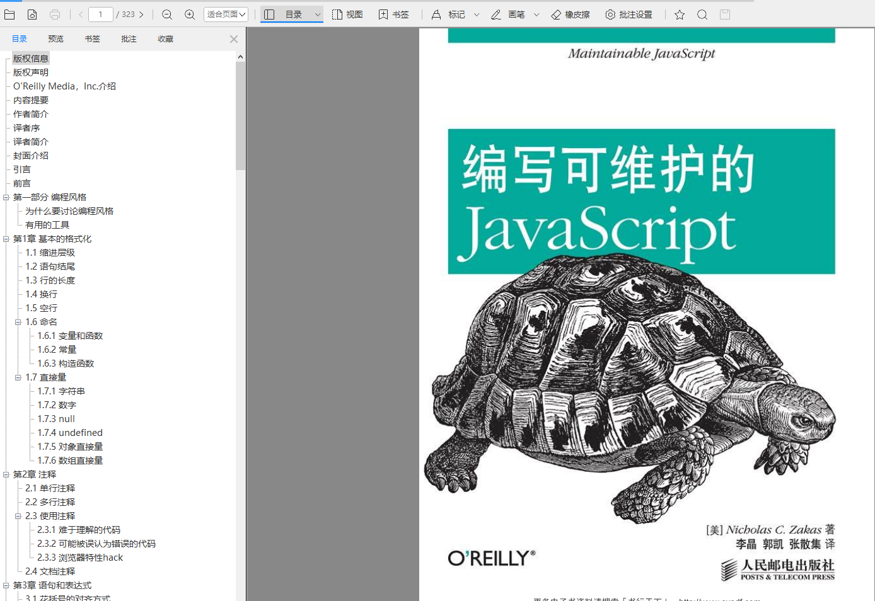The width and height of the screenshot is (875, 601).
Task: Open 有用的工具 outline entry
Action: click(47, 225)
